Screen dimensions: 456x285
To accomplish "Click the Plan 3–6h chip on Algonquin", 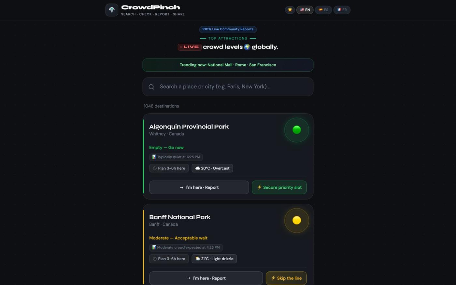I will click(x=169, y=168).
